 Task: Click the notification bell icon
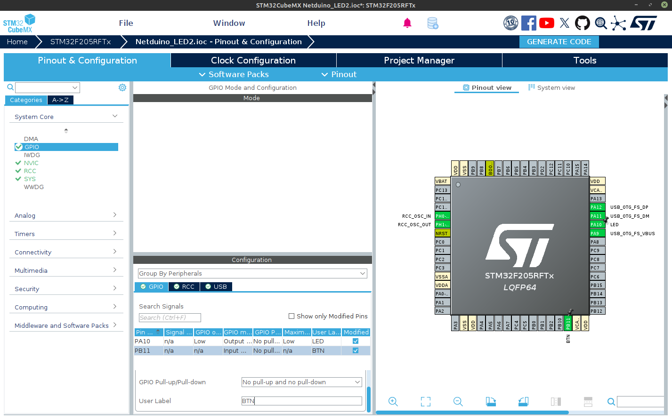tap(407, 23)
